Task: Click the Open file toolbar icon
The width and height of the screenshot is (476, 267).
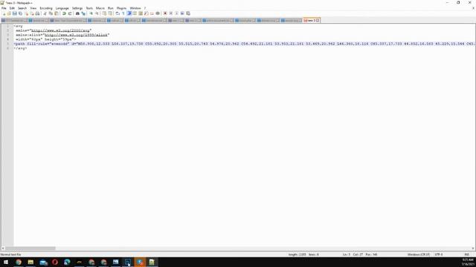Action: click(x=9, y=13)
